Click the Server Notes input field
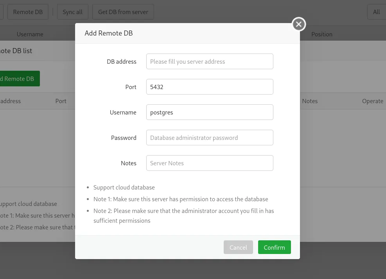 coord(210,163)
